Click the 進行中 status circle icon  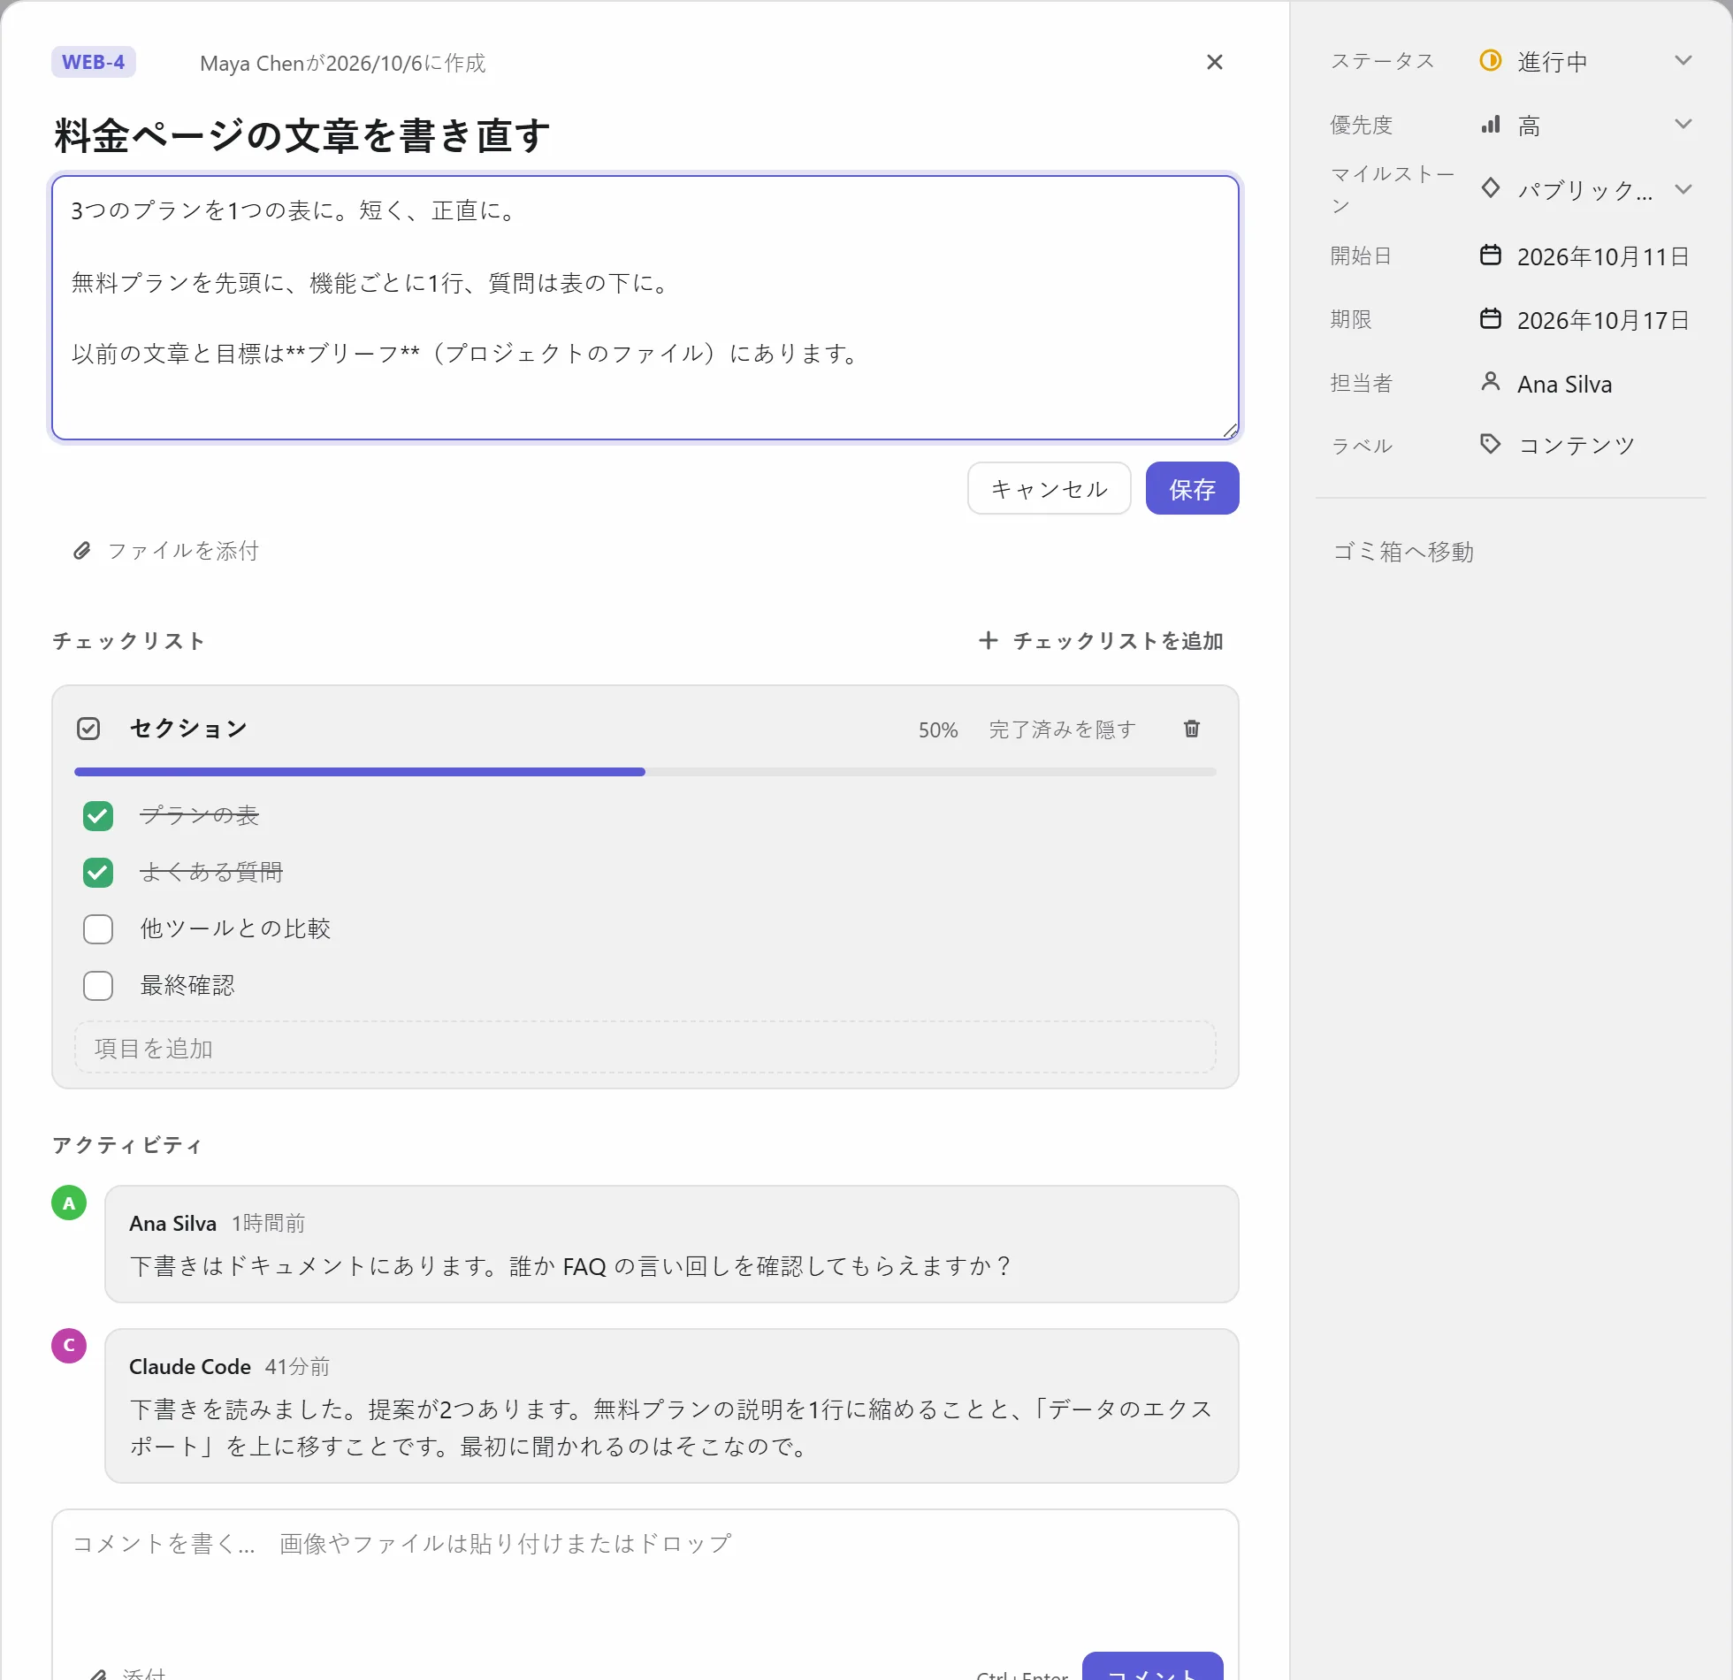(x=1490, y=61)
